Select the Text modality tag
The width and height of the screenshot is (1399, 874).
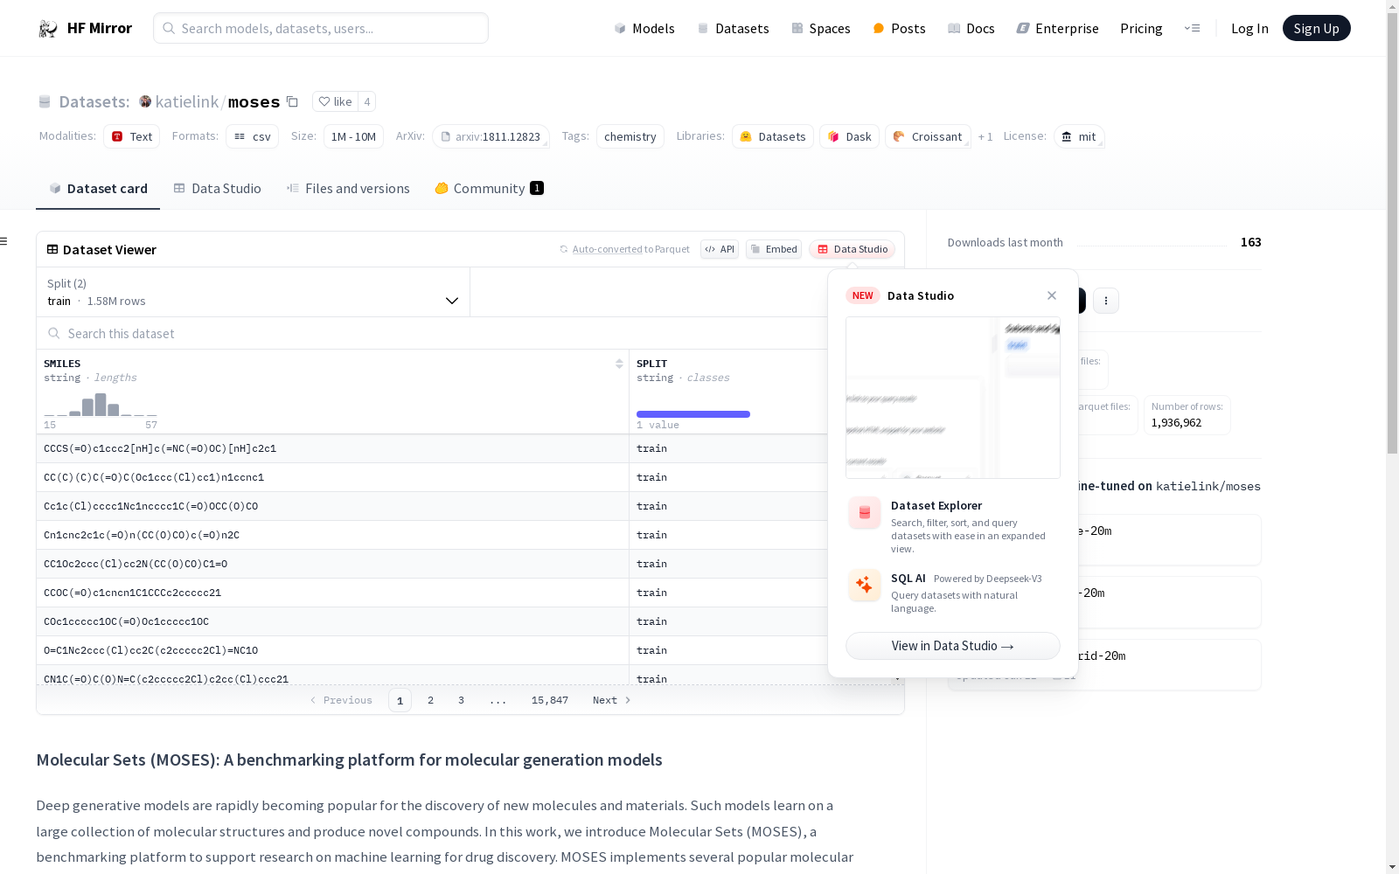[x=131, y=136]
